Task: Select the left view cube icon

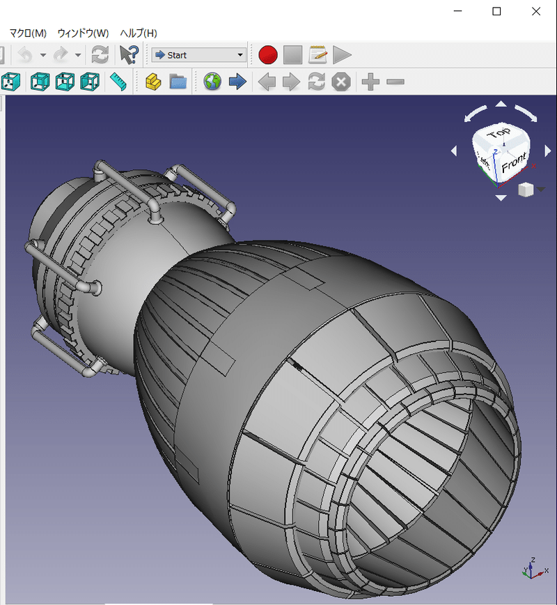Action: click(90, 82)
